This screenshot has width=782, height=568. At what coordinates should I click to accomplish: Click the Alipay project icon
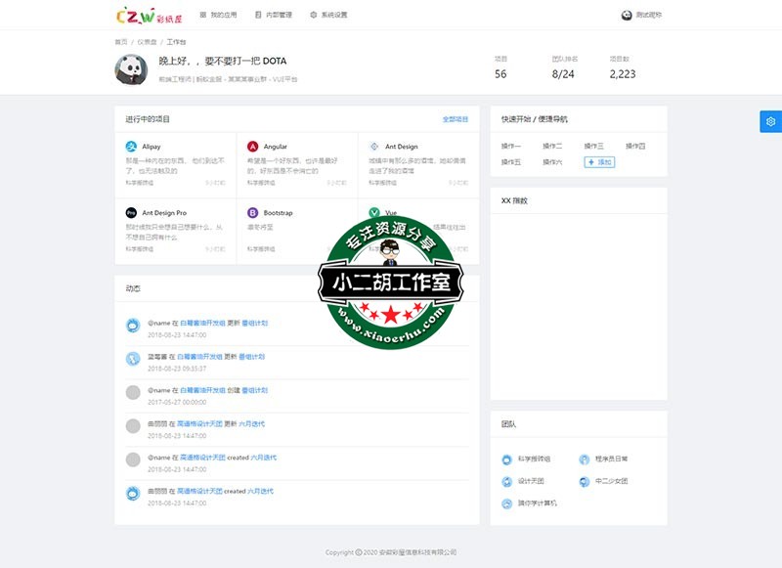click(131, 147)
